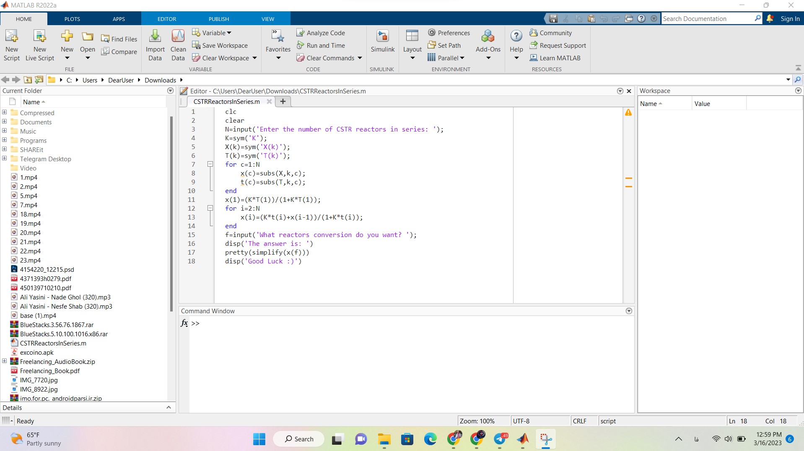Screen dimensions: 804x451
Task: Open File Explorer from the taskbar
Action: pyautogui.click(x=384, y=439)
